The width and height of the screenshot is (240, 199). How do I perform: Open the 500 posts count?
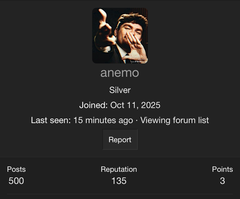16,181
